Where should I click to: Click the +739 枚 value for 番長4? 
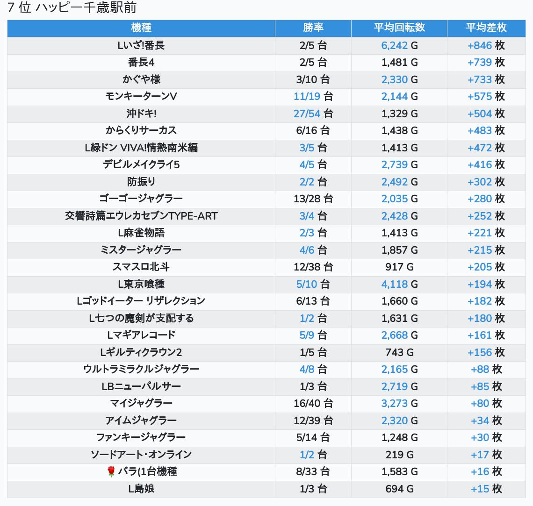(x=486, y=63)
